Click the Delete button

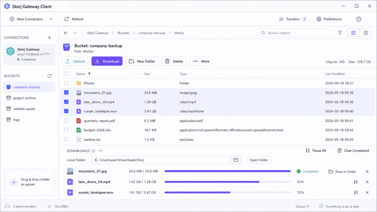coord(174,61)
